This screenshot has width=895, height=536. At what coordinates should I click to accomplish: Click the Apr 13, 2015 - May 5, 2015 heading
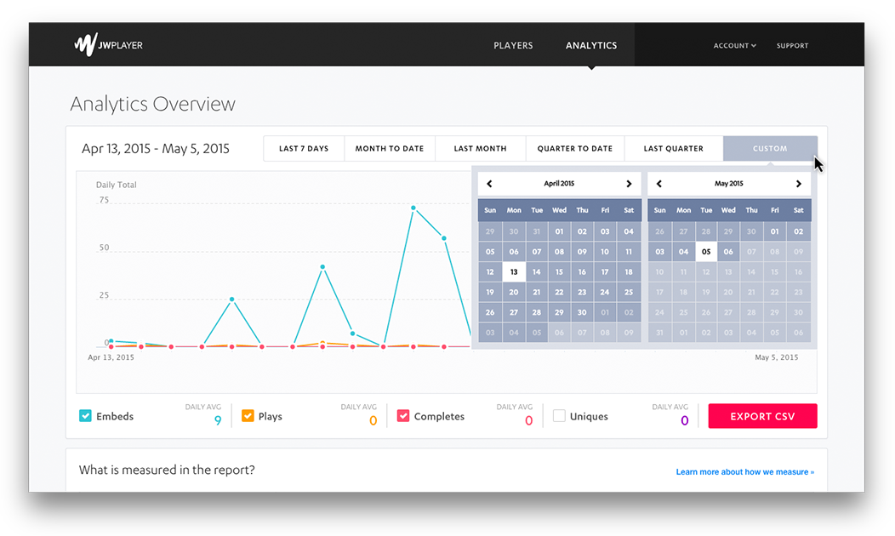point(155,148)
